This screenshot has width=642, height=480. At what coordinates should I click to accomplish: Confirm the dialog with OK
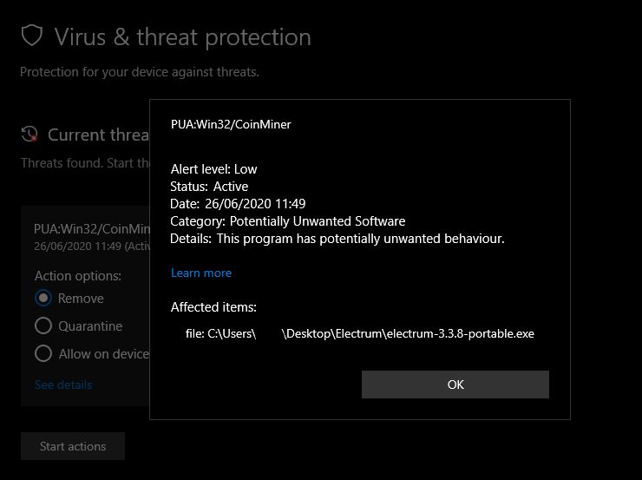[455, 385]
